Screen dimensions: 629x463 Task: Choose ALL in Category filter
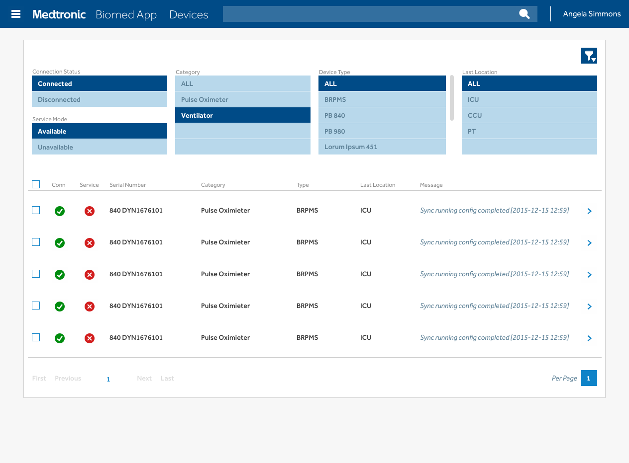point(243,83)
